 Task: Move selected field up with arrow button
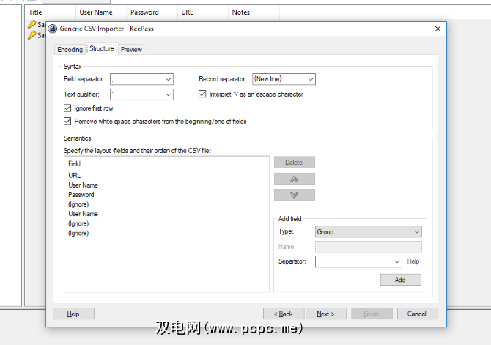click(x=295, y=179)
